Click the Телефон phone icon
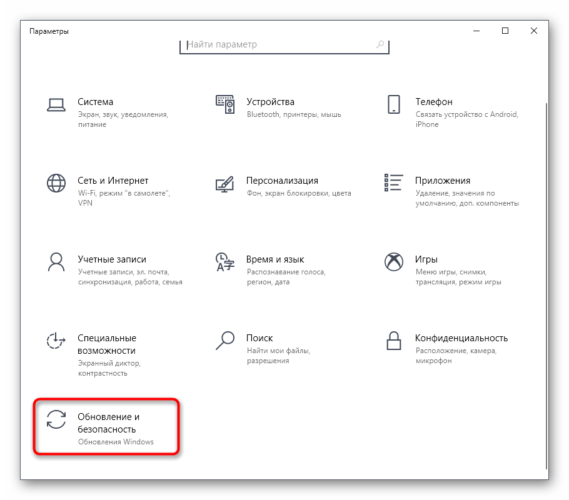Image resolution: width=569 pixels, height=500 pixels. (x=393, y=104)
